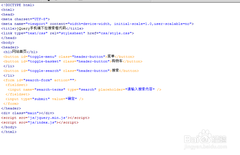Click the 'js/jquery.min.js' script source
The width and height of the screenshot is (240, 155).
[x=48, y=118]
